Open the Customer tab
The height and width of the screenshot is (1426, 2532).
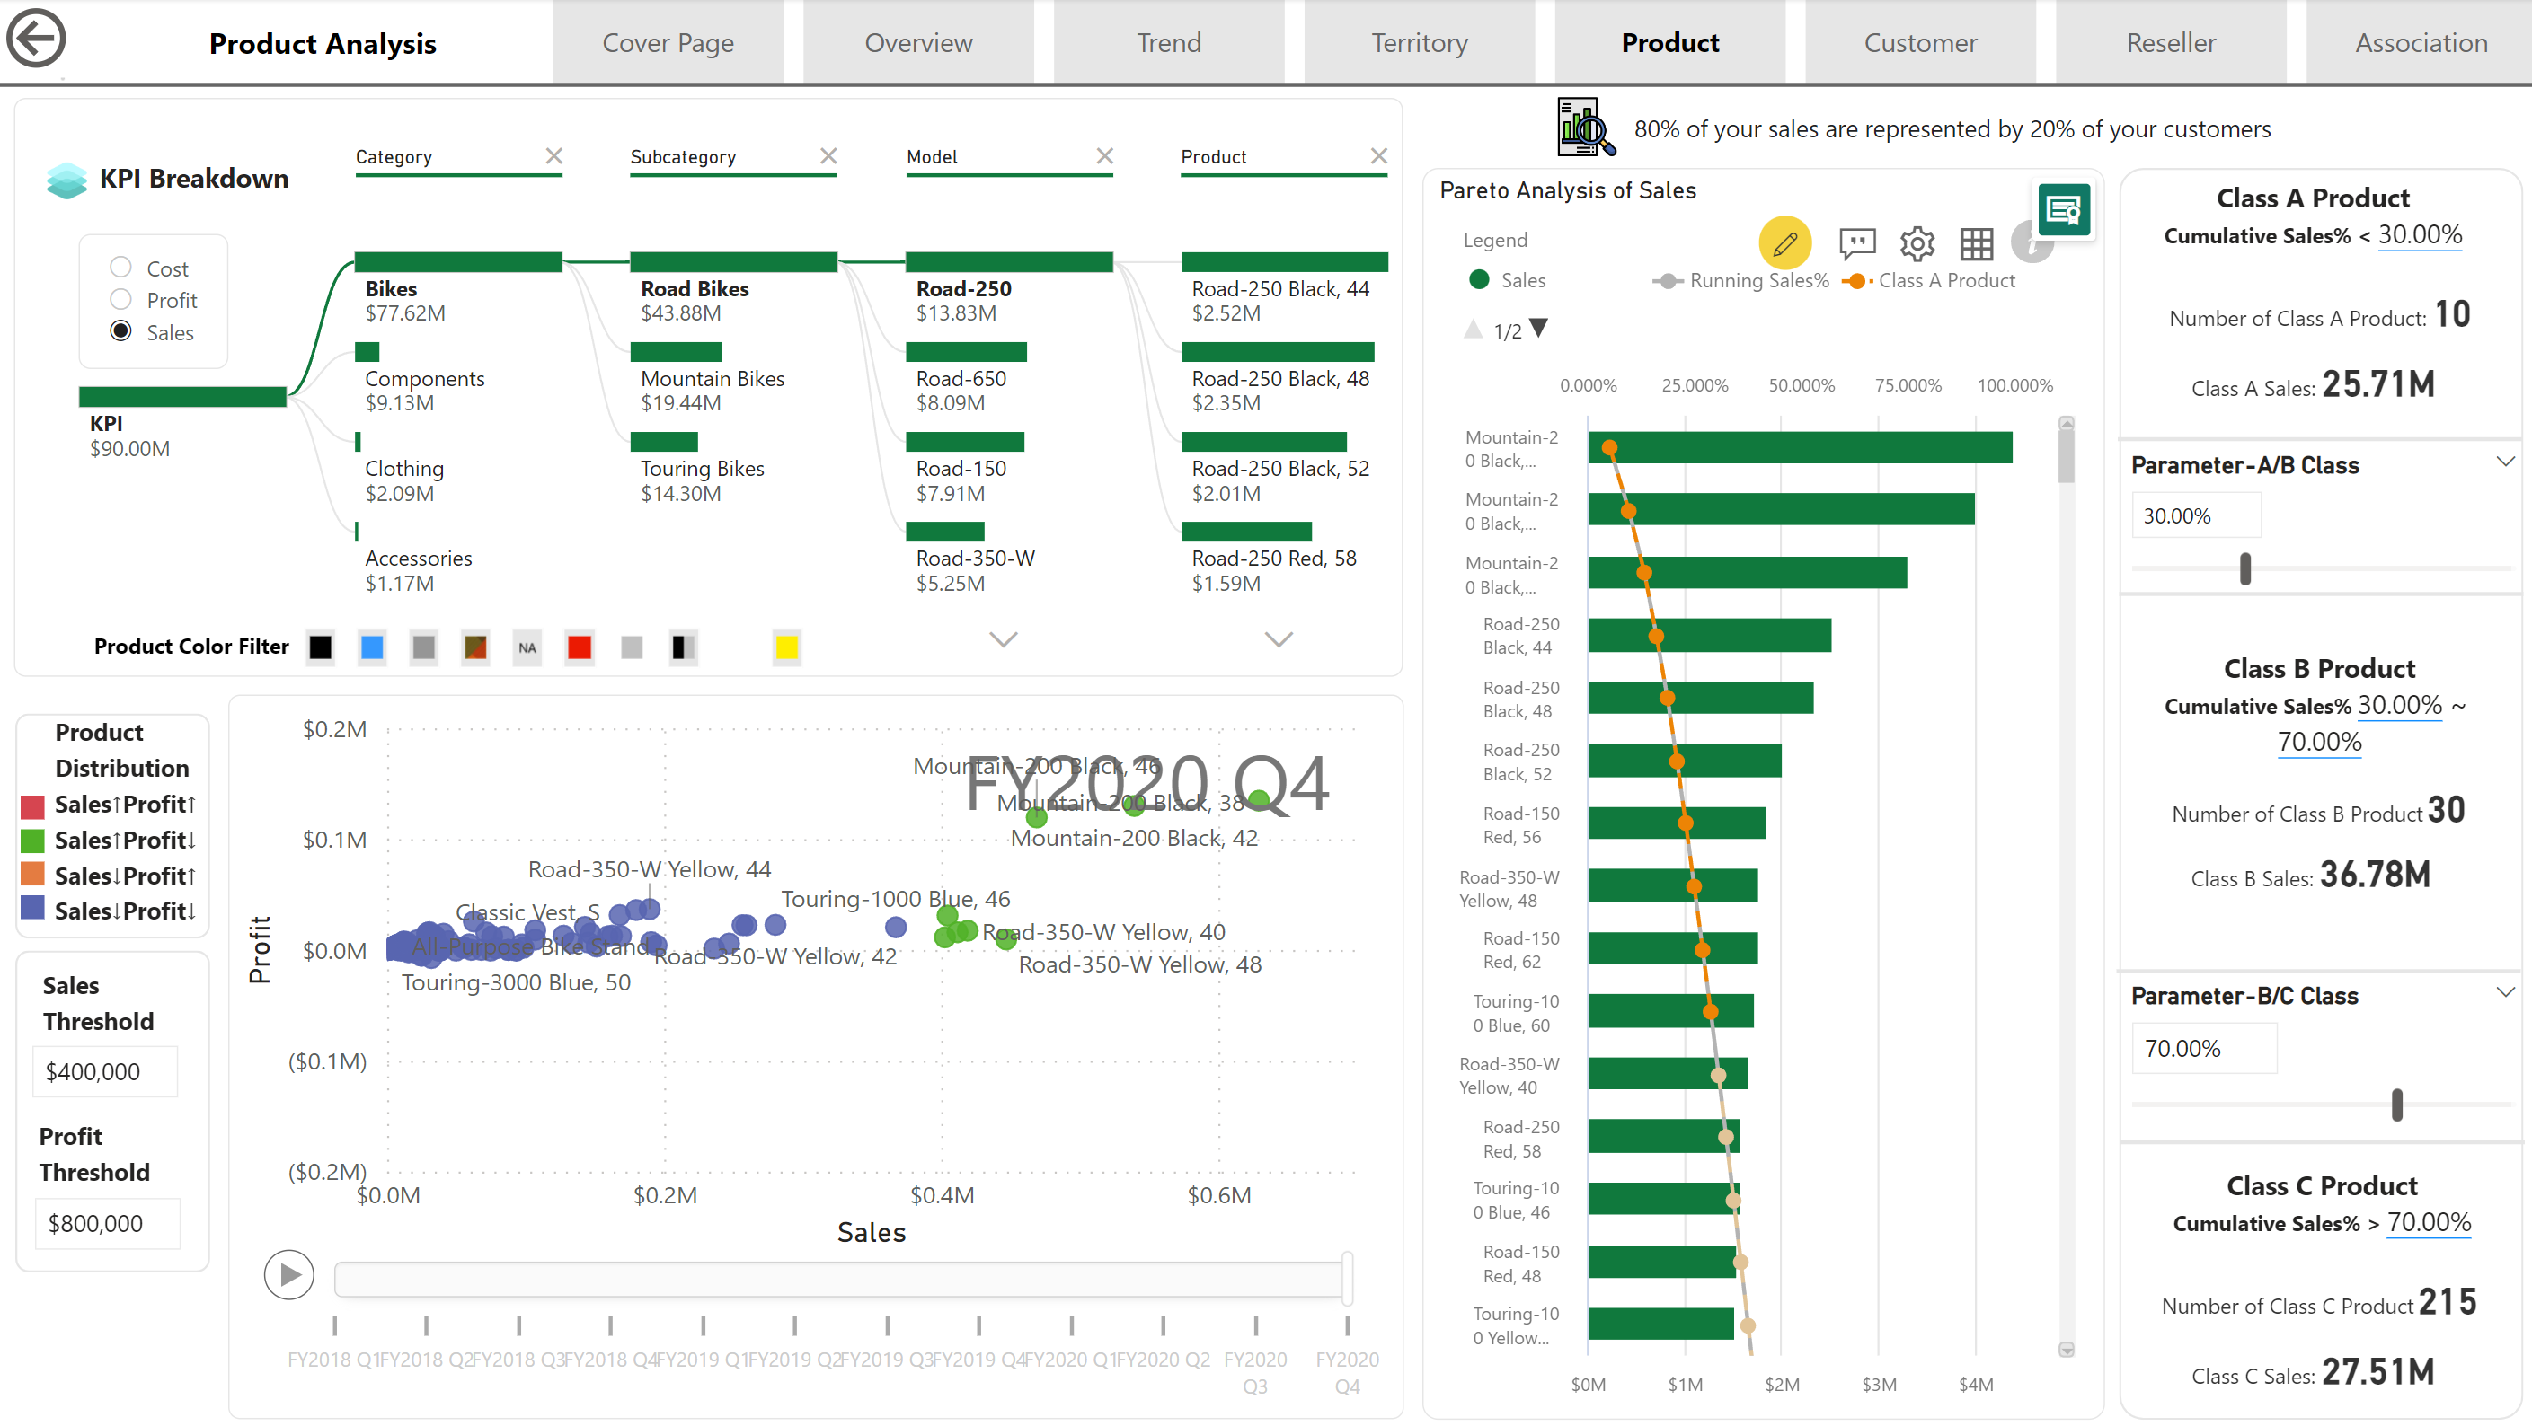[x=1919, y=42]
